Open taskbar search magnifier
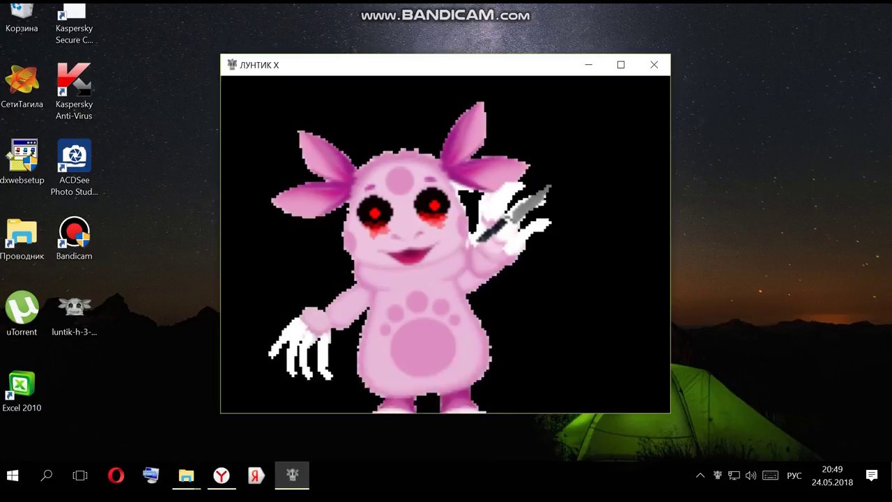This screenshot has width=892, height=502. click(x=47, y=476)
